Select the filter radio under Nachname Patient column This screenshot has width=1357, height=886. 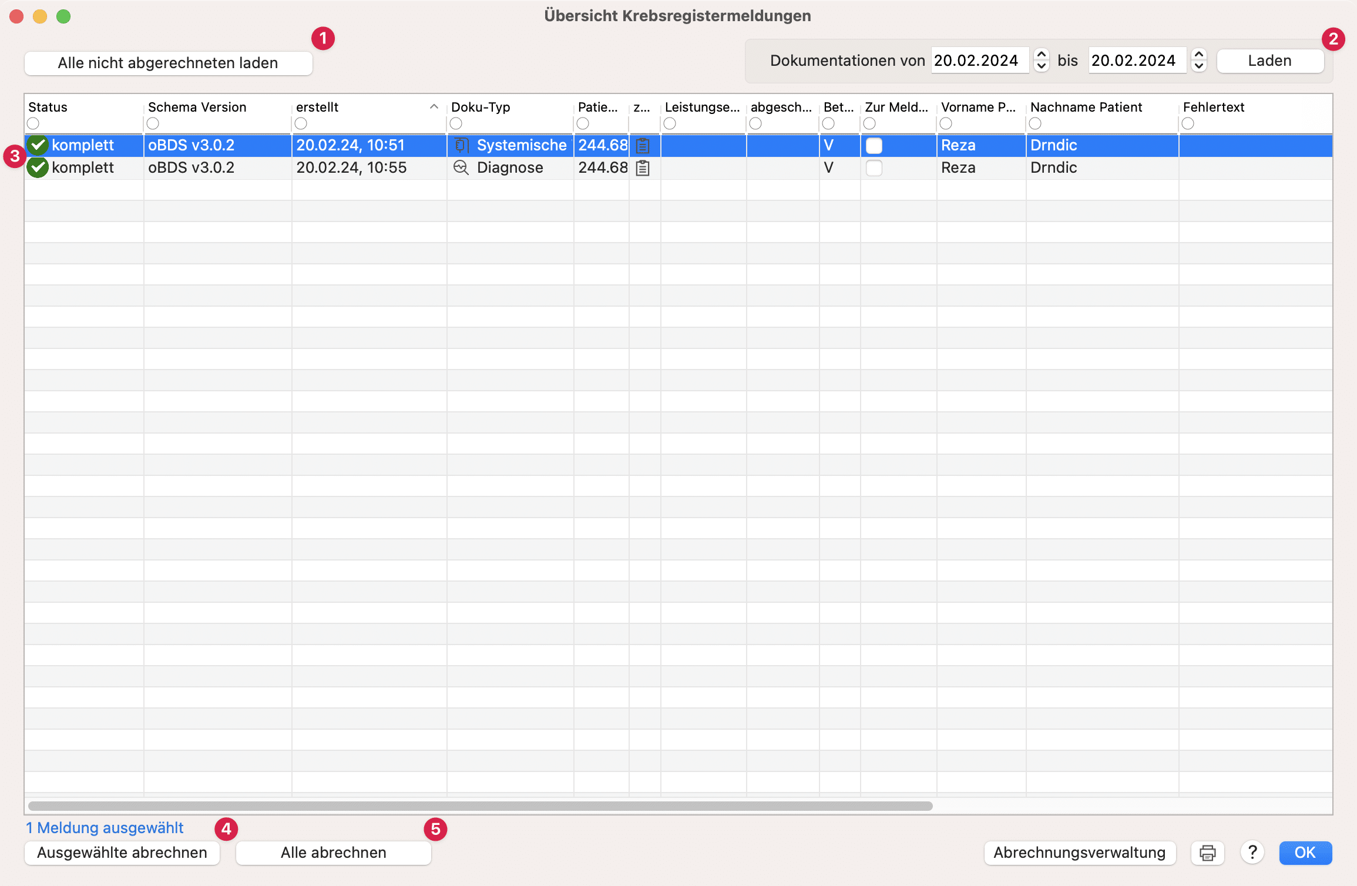click(1035, 123)
